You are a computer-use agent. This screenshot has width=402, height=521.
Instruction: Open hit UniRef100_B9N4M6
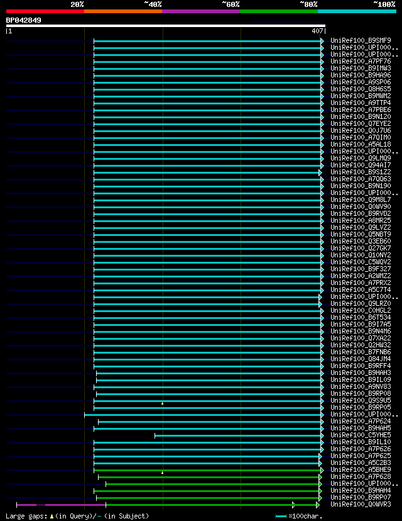(x=361, y=331)
